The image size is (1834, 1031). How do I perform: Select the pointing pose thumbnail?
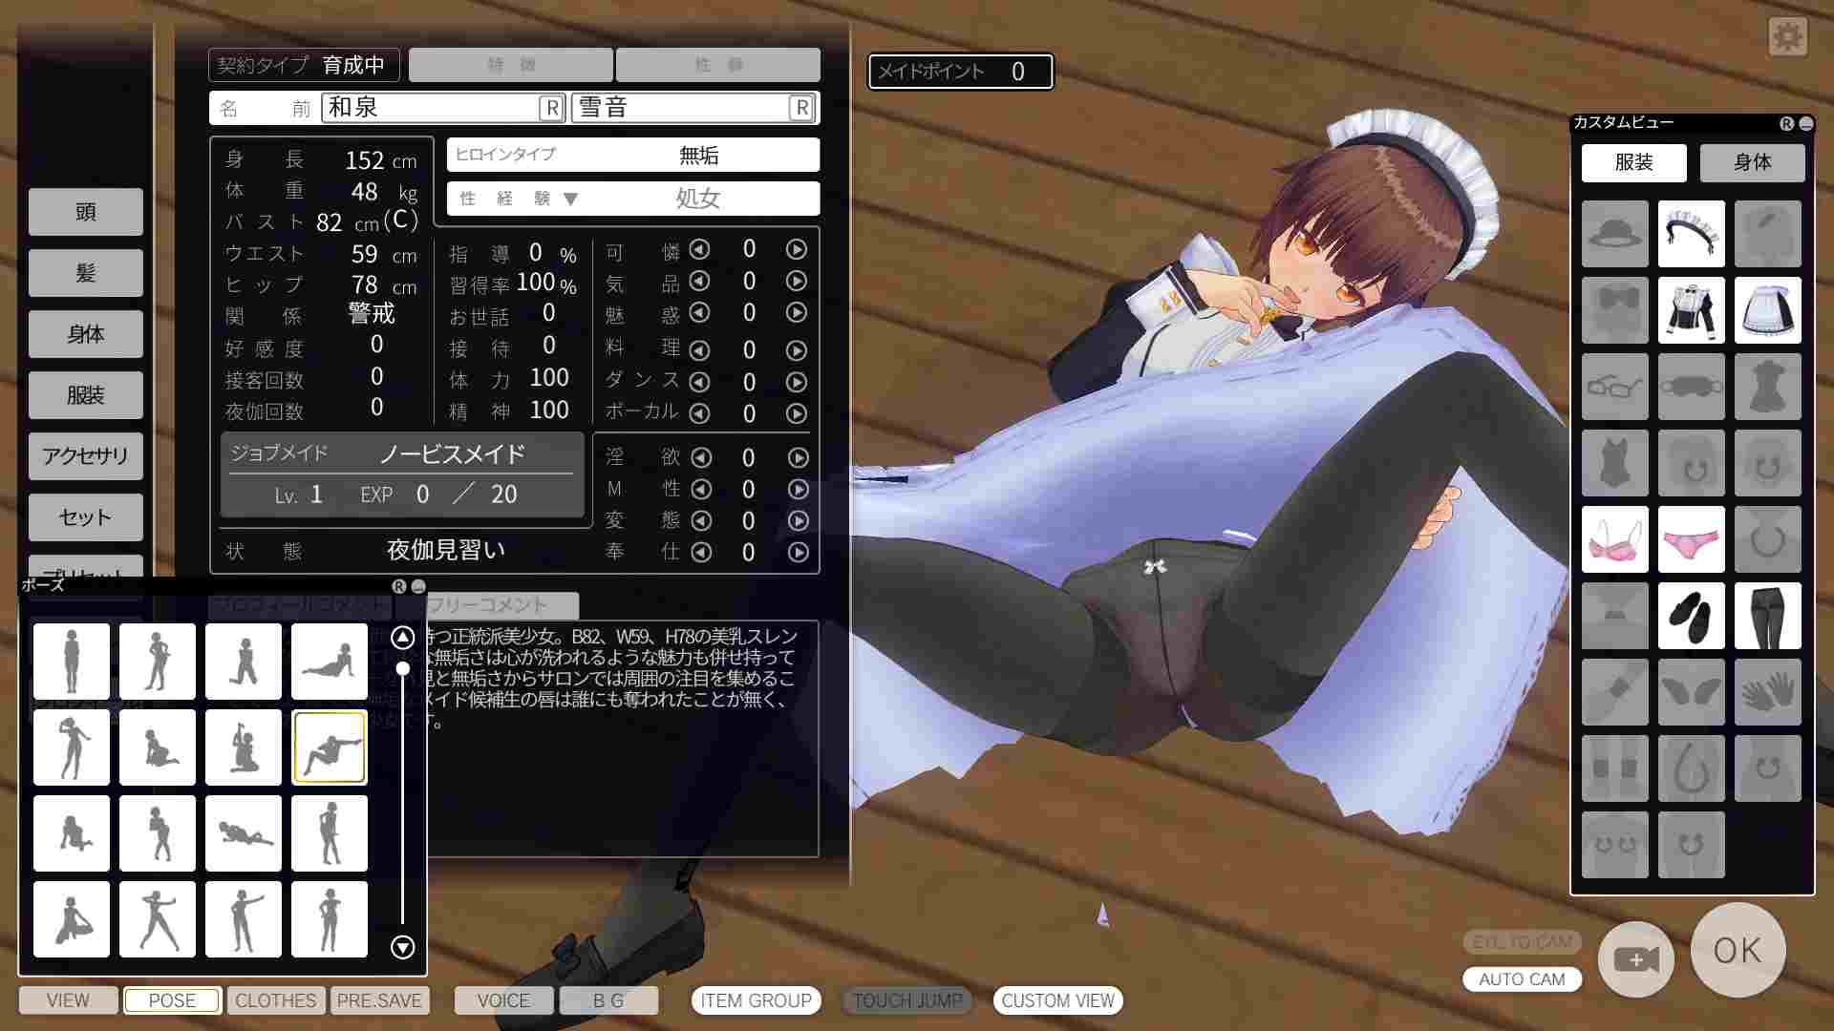(244, 918)
